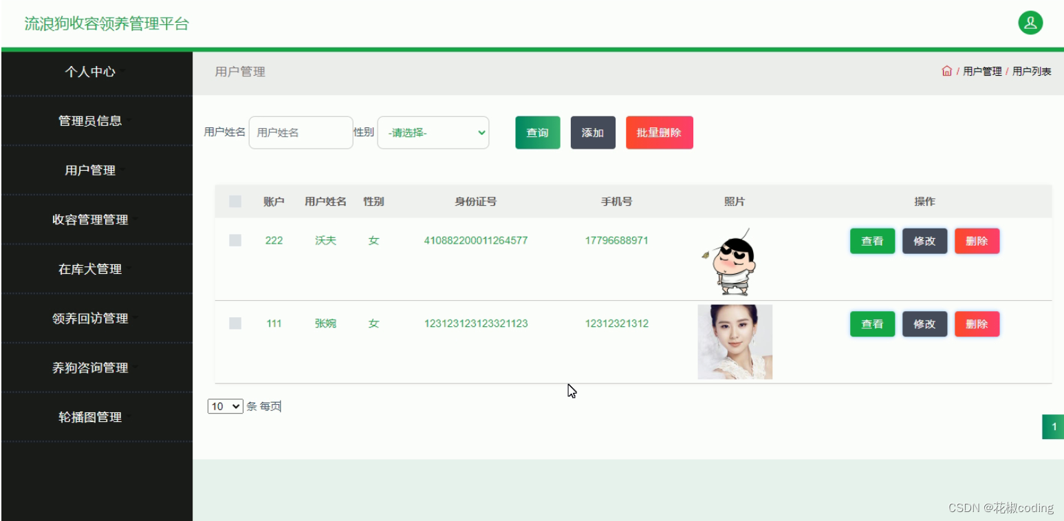
Task: Open the 10 条每页 page-size dropdown
Action: pyautogui.click(x=225, y=406)
